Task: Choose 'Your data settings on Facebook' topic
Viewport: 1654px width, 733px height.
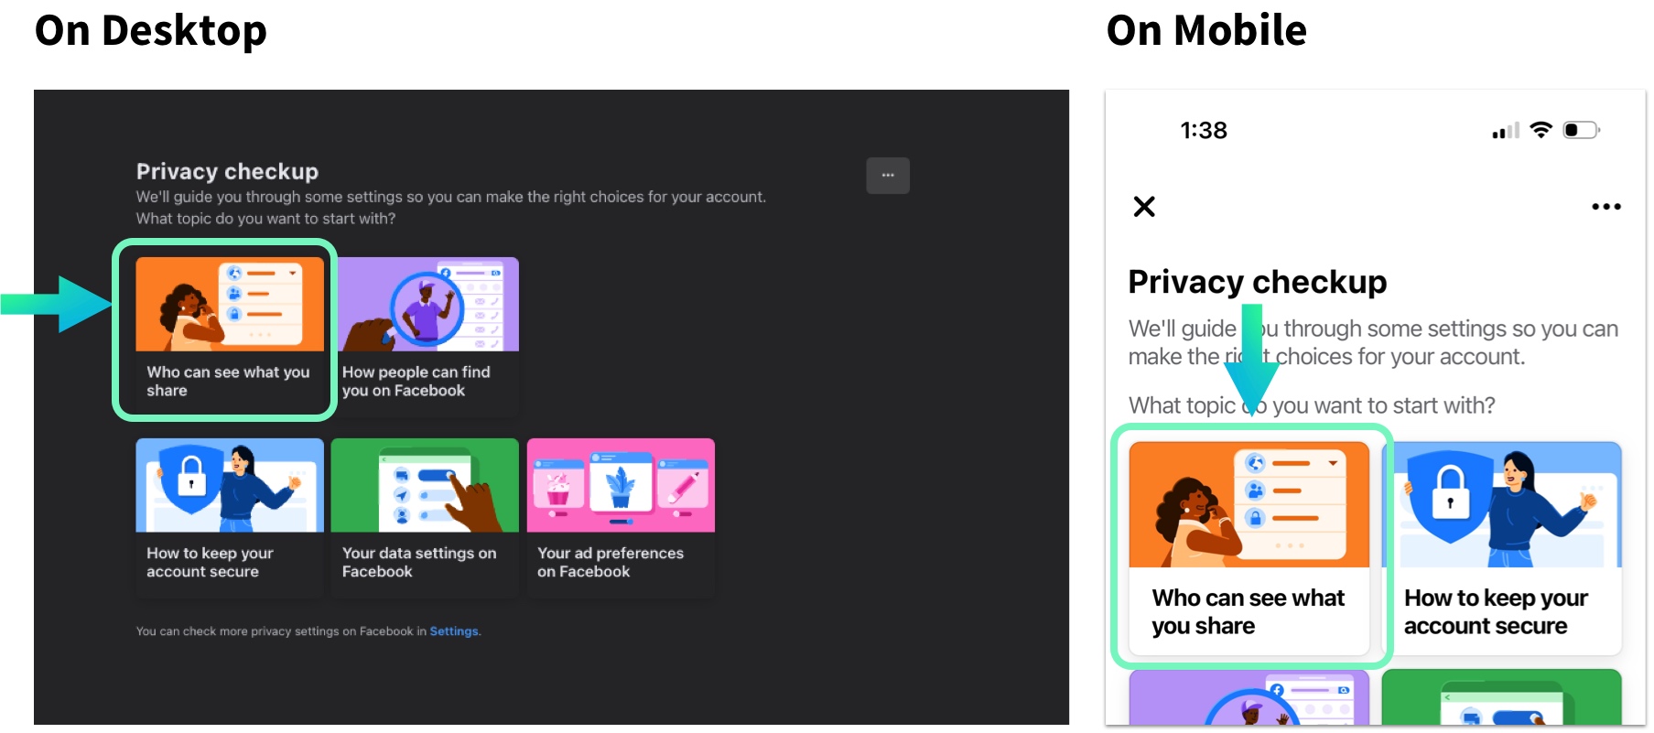Action: (x=424, y=515)
